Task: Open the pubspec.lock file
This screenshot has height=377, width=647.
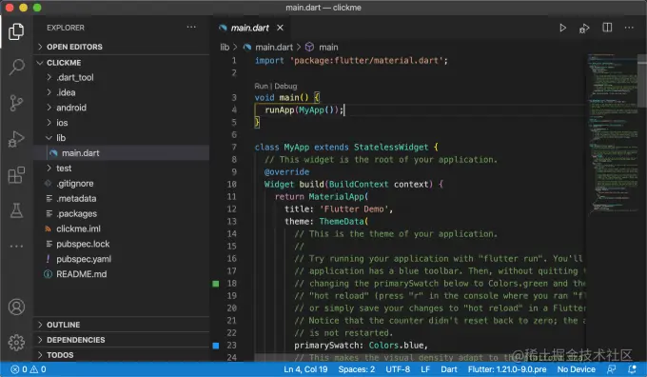Action: [x=122, y=244]
